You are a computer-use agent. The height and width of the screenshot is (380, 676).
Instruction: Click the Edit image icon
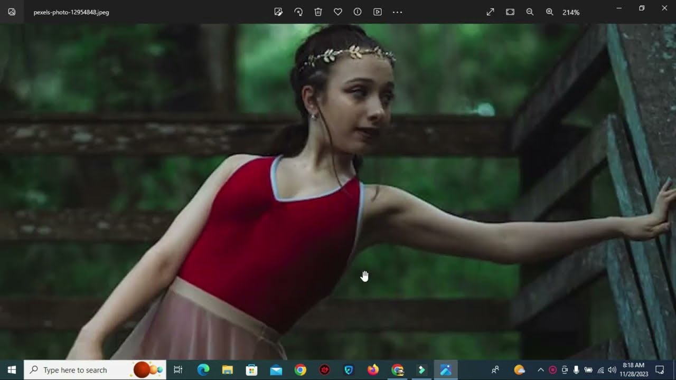point(278,12)
